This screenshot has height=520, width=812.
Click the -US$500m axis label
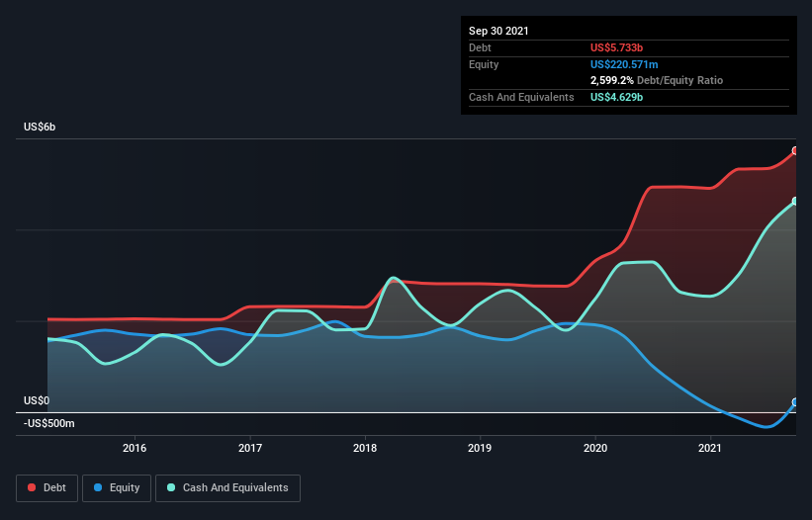[x=49, y=424]
